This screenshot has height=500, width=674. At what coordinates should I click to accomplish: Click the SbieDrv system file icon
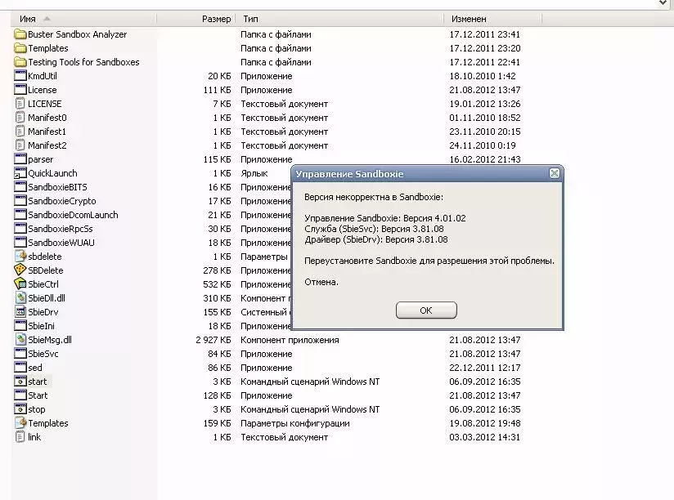20,312
